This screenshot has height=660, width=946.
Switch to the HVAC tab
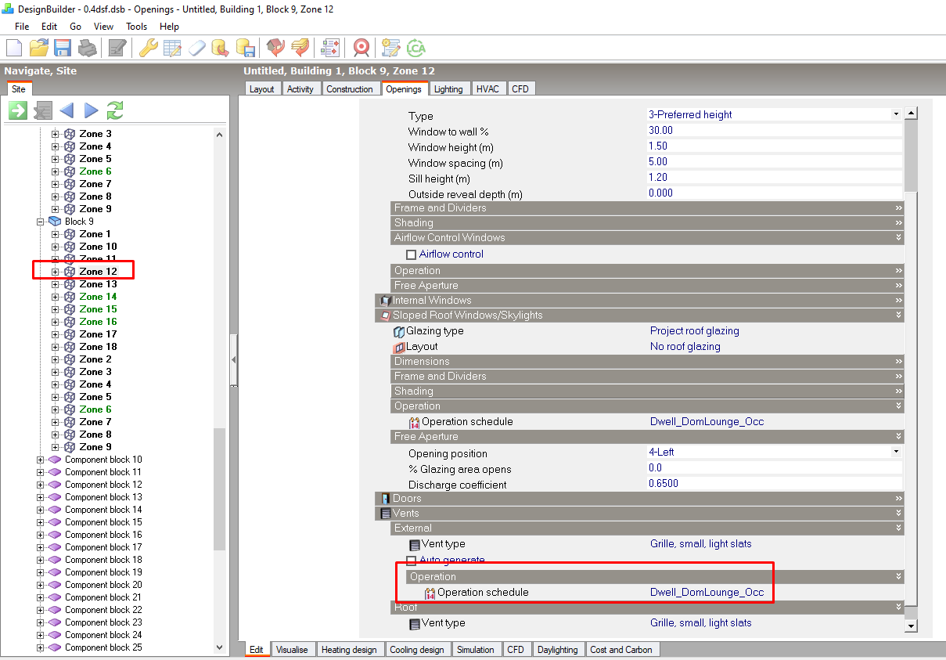click(489, 88)
